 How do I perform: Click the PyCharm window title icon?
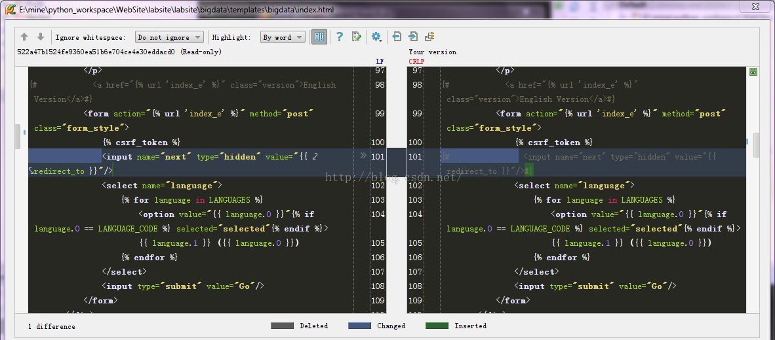[x=9, y=10]
